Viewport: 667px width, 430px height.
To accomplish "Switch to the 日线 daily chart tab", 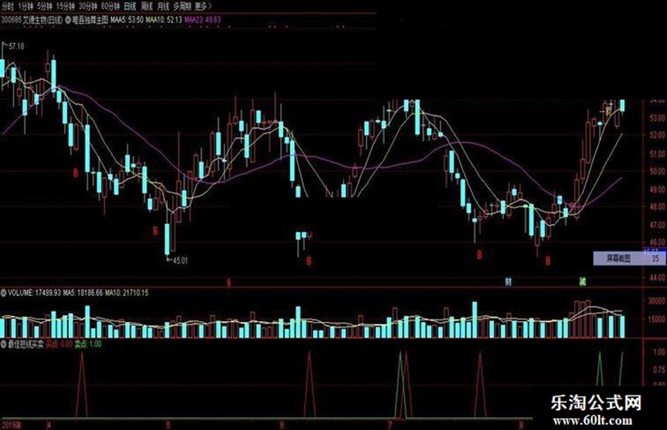I will coord(130,6).
